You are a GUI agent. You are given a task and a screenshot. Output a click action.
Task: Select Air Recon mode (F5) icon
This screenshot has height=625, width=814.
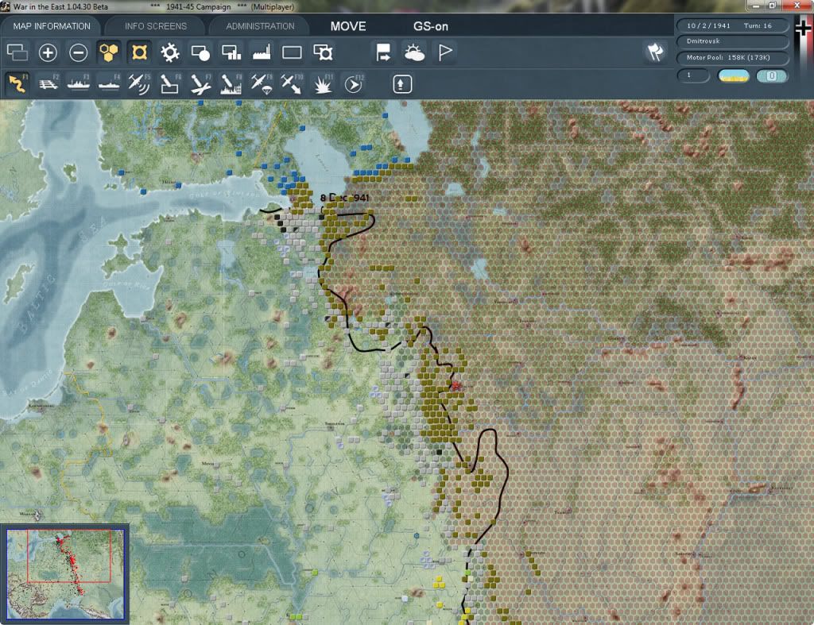[x=139, y=83]
